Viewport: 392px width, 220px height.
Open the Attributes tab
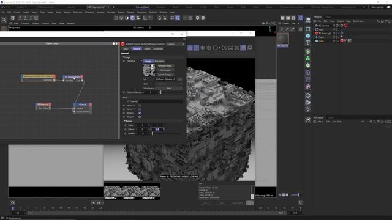[x=318, y=117]
